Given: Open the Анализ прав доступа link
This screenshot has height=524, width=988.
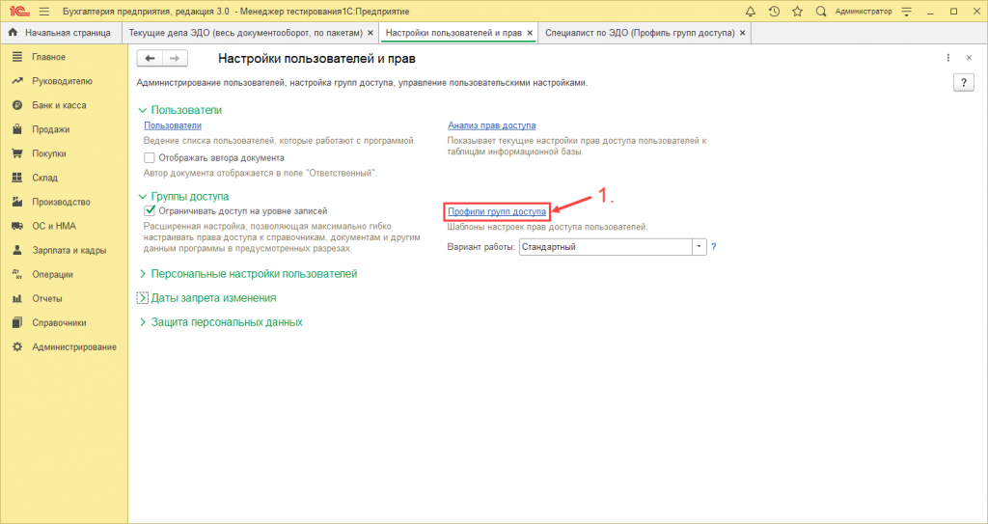Looking at the screenshot, I should pos(491,125).
